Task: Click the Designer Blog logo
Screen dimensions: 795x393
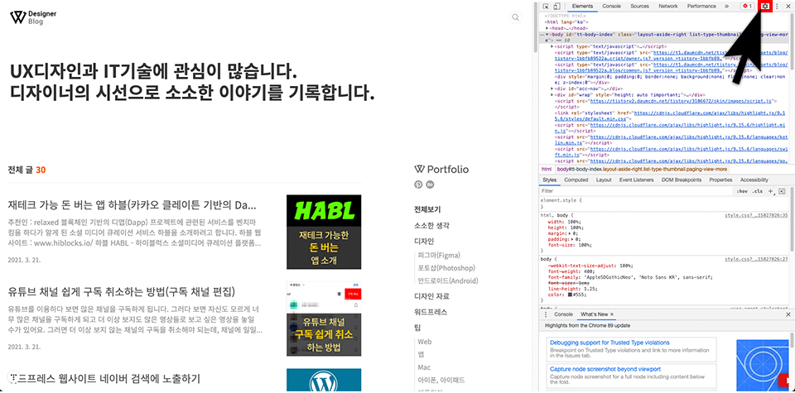Action: click(33, 17)
